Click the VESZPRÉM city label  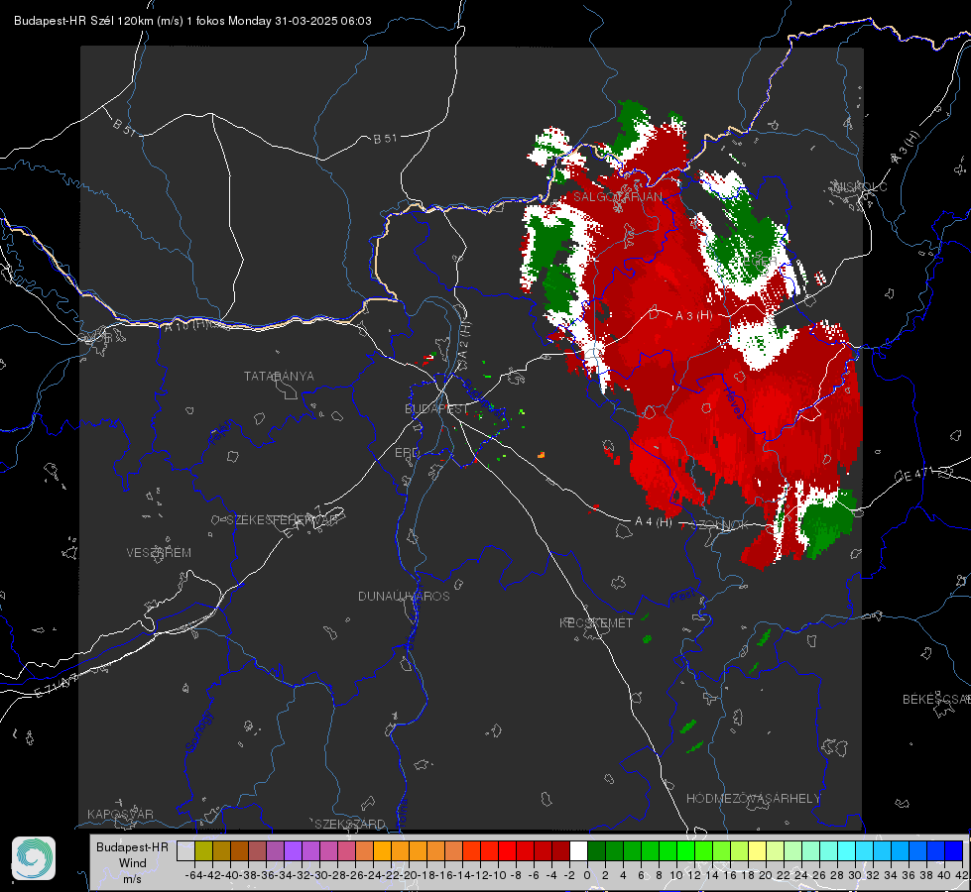click(159, 552)
